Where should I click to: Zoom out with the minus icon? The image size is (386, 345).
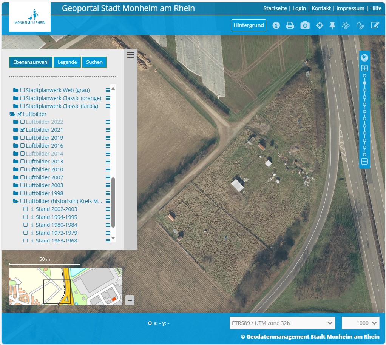tap(364, 162)
